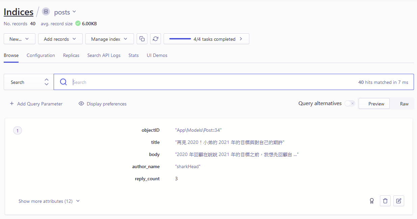Viewport: 417px width, 219px height.
Task: Click the author_name value sharkHead
Action: click(x=188, y=167)
